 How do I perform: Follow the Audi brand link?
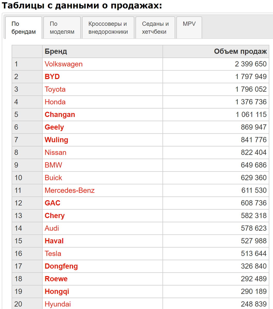tap(52, 228)
